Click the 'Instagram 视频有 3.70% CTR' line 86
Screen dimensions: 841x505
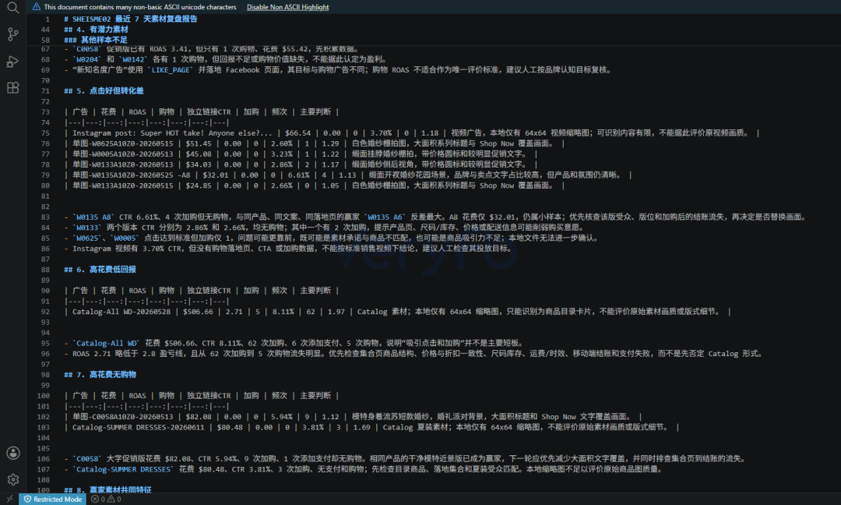tap(289, 249)
